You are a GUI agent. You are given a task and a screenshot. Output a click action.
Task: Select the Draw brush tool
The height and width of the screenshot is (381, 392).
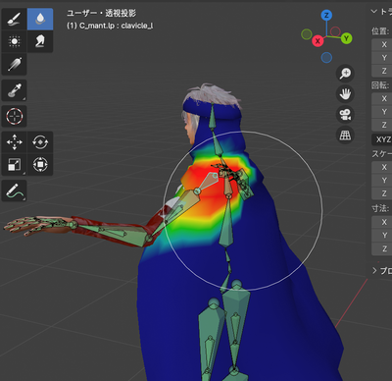tap(15, 20)
